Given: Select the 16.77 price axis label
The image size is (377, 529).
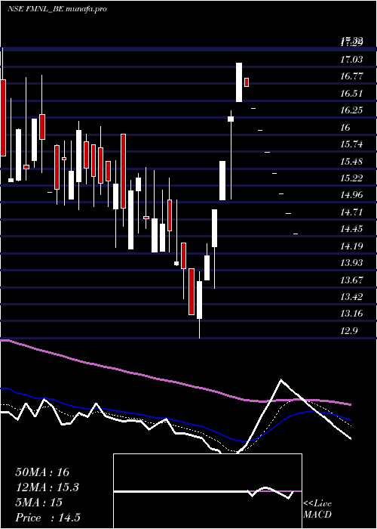Looking at the screenshot, I should [351, 76].
